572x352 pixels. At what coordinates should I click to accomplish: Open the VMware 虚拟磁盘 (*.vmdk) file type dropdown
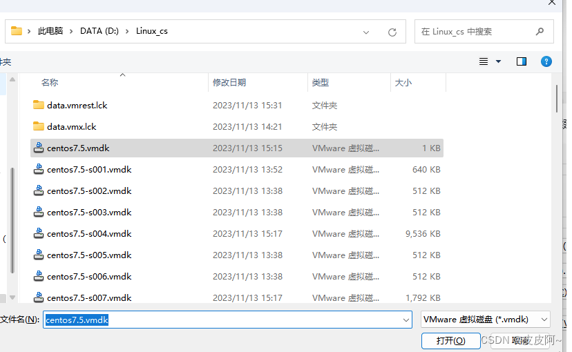pos(485,320)
